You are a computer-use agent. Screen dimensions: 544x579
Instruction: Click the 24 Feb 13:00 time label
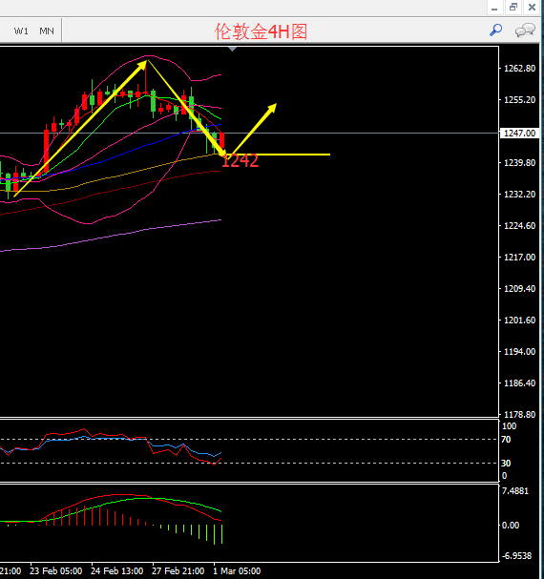coord(117,570)
